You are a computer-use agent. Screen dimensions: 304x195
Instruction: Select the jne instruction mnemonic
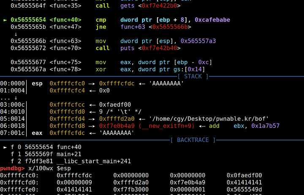tap(101, 27)
